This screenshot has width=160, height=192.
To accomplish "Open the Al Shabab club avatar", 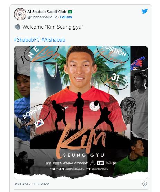I will (x=20, y=14).
